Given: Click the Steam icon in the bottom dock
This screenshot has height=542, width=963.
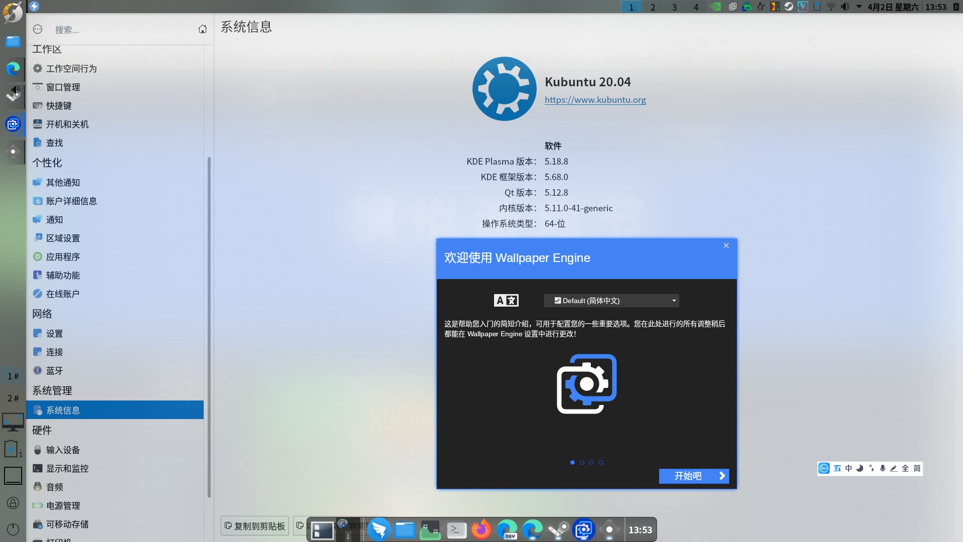Looking at the screenshot, I should point(558,529).
